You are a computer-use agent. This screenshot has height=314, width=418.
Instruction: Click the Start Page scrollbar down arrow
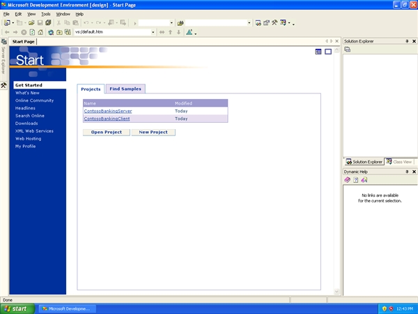tap(336, 292)
